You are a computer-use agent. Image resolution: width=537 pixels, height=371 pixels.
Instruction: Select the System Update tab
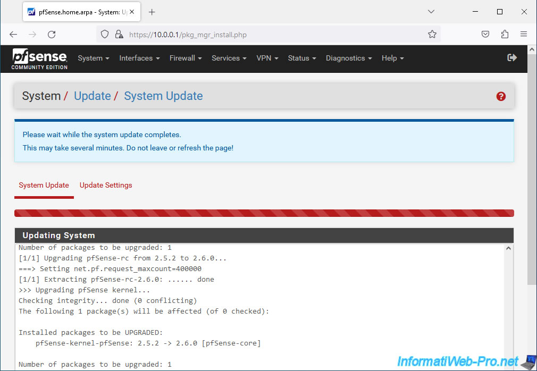[44, 185]
